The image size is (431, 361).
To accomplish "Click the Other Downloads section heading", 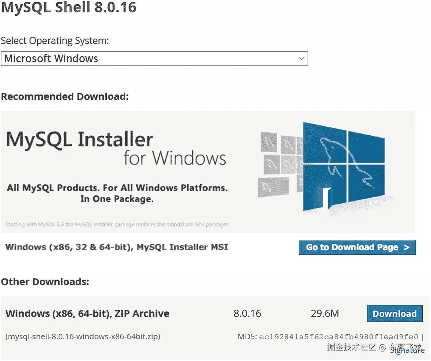I will [x=45, y=282].
